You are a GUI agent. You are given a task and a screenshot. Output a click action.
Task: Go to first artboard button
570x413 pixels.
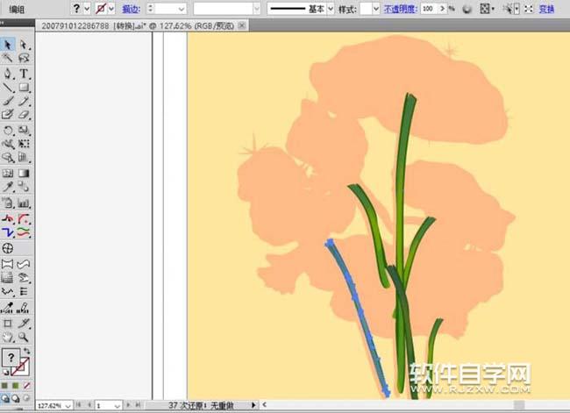tap(79, 404)
